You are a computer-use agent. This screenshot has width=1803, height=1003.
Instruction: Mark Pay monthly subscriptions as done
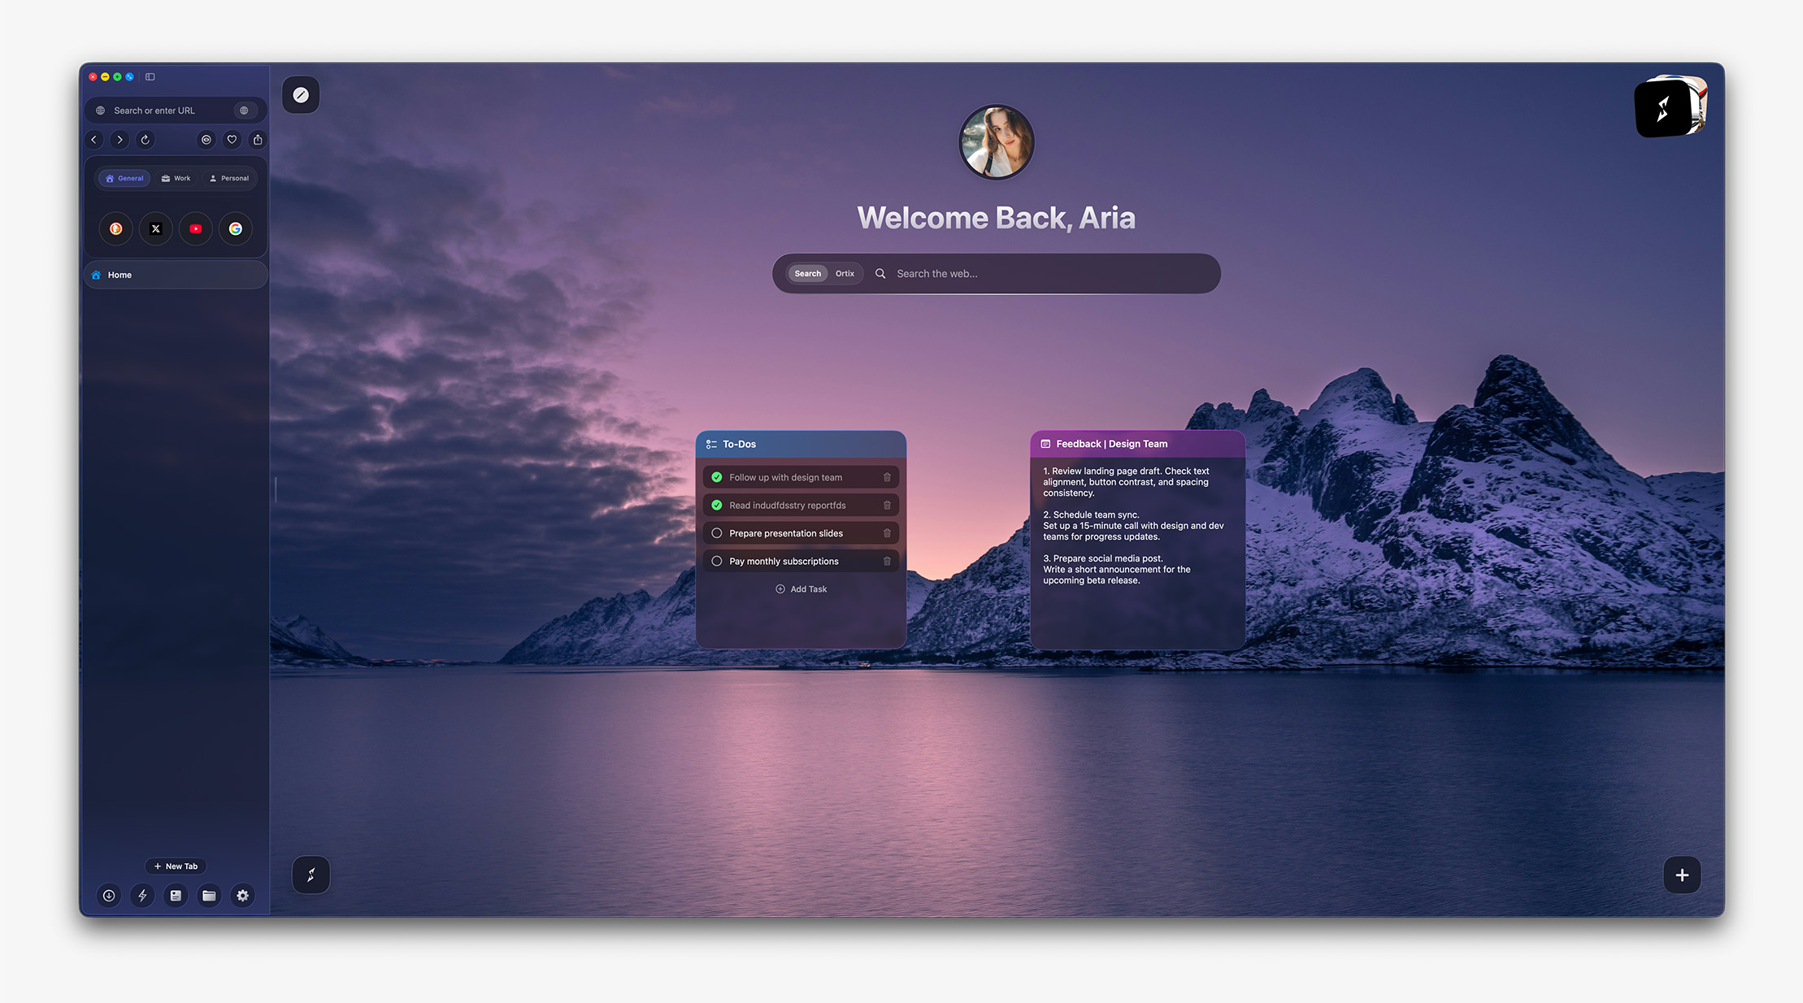tap(716, 561)
